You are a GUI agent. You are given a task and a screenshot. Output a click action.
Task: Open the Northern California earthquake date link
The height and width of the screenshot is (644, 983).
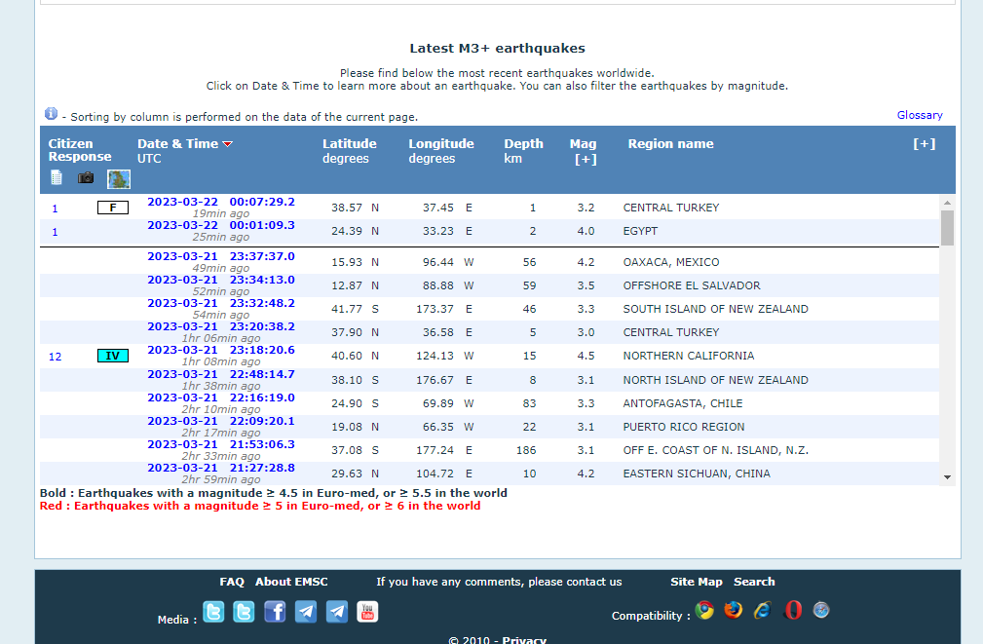(x=220, y=351)
